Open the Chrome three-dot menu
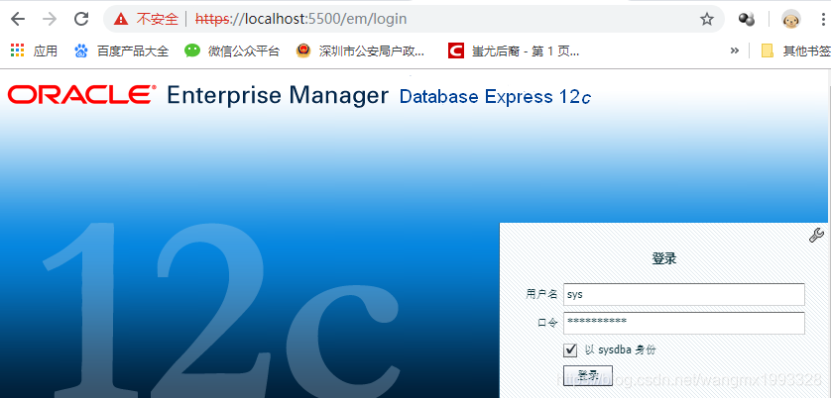 tap(823, 20)
